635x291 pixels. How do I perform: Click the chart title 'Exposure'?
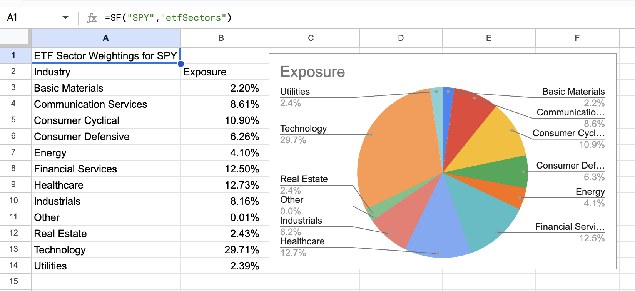(x=312, y=72)
